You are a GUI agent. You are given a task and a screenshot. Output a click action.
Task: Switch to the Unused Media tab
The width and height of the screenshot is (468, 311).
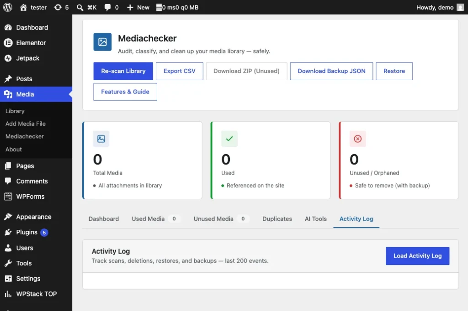pos(221,218)
